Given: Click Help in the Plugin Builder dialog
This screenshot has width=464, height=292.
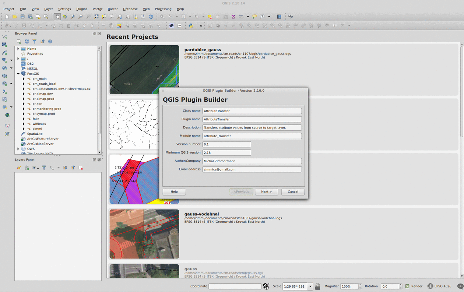Looking at the screenshot, I should (174, 191).
